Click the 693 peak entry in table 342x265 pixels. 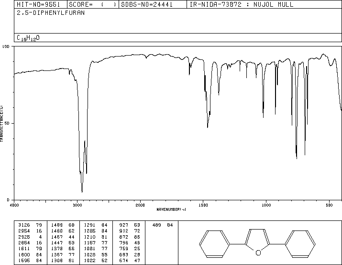coord(130,254)
